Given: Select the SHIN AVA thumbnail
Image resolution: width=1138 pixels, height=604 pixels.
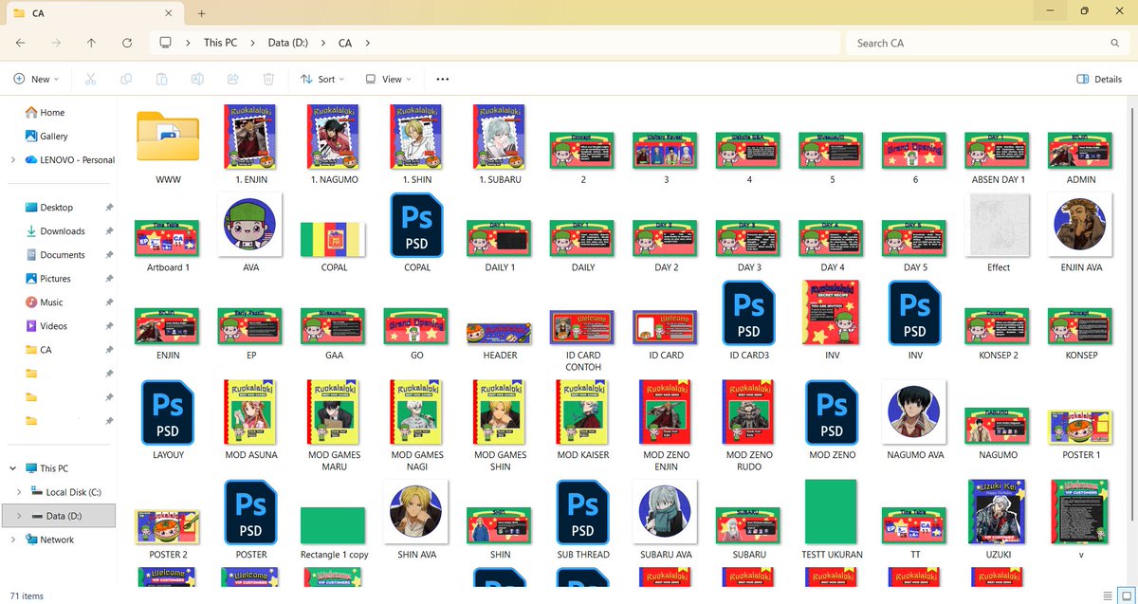Looking at the screenshot, I should [x=417, y=512].
